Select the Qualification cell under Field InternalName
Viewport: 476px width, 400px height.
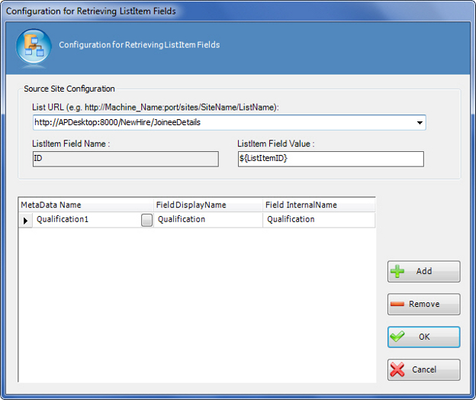(317, 220)
